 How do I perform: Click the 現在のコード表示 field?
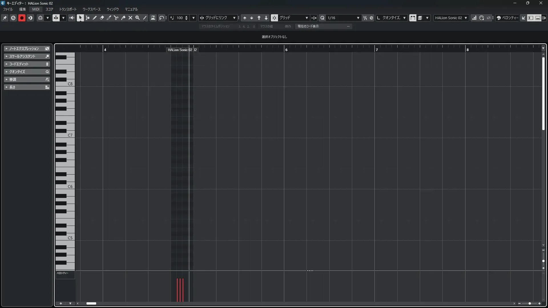pos(323,26)
